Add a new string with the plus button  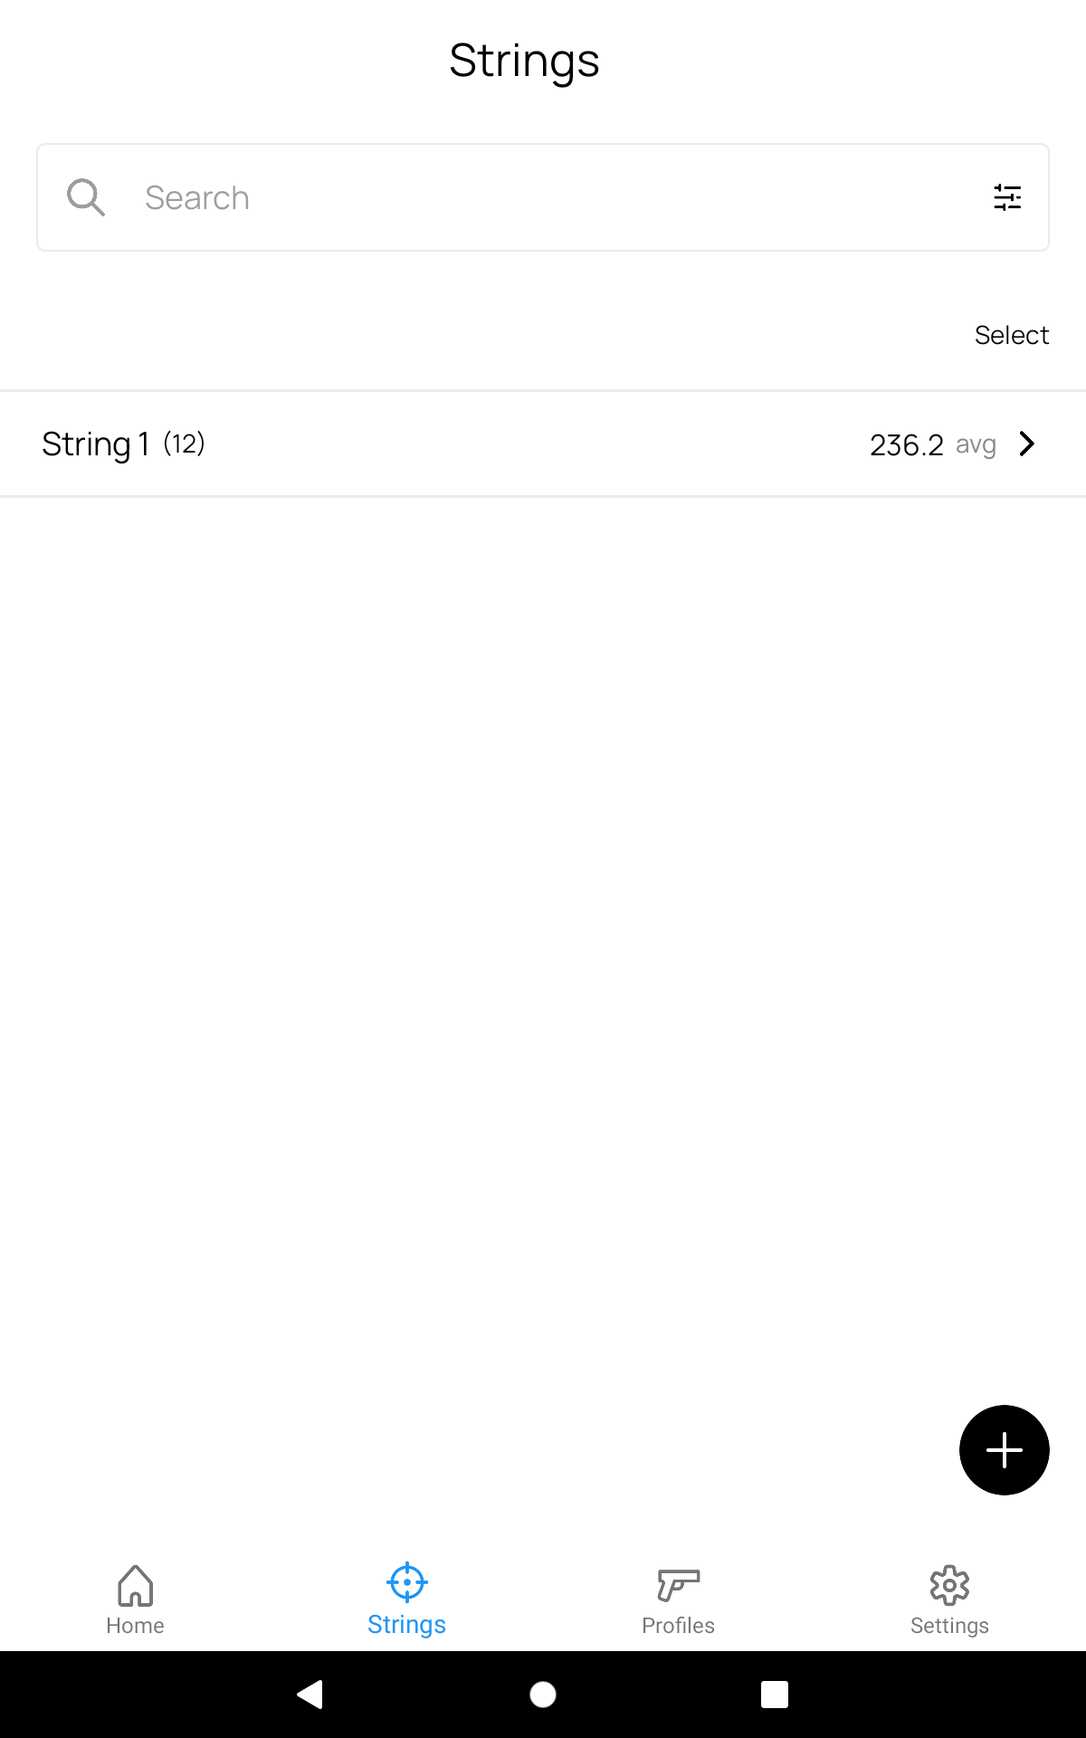pos(1005,1450)
